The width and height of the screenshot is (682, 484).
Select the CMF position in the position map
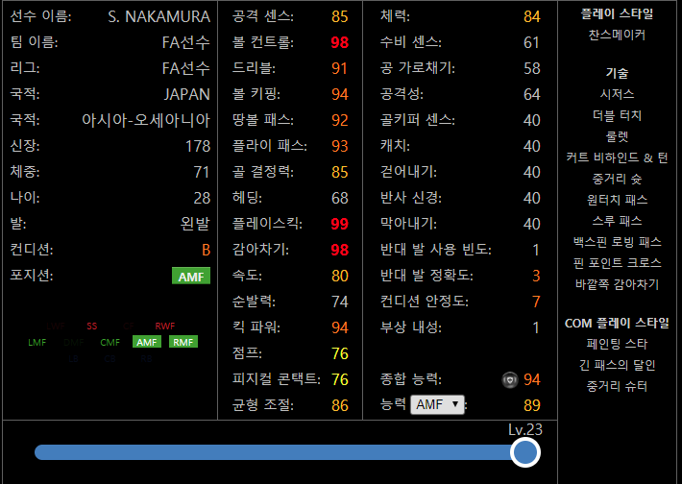pyautogui.click(x=110, y=343)
